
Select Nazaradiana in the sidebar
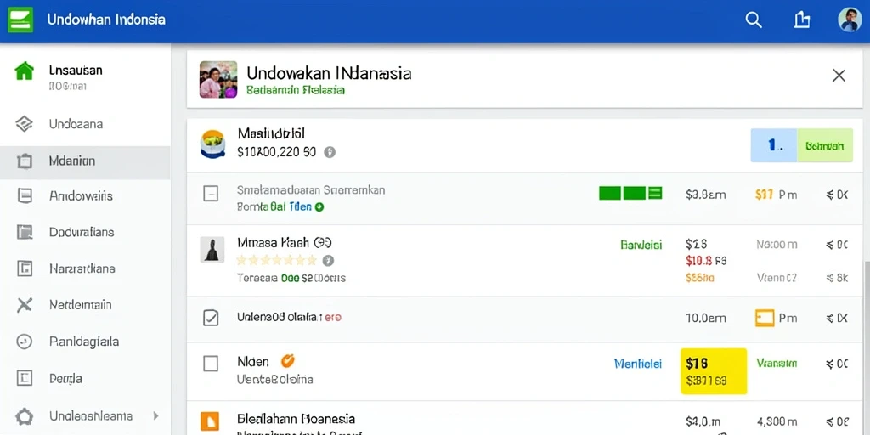(82, 268)
